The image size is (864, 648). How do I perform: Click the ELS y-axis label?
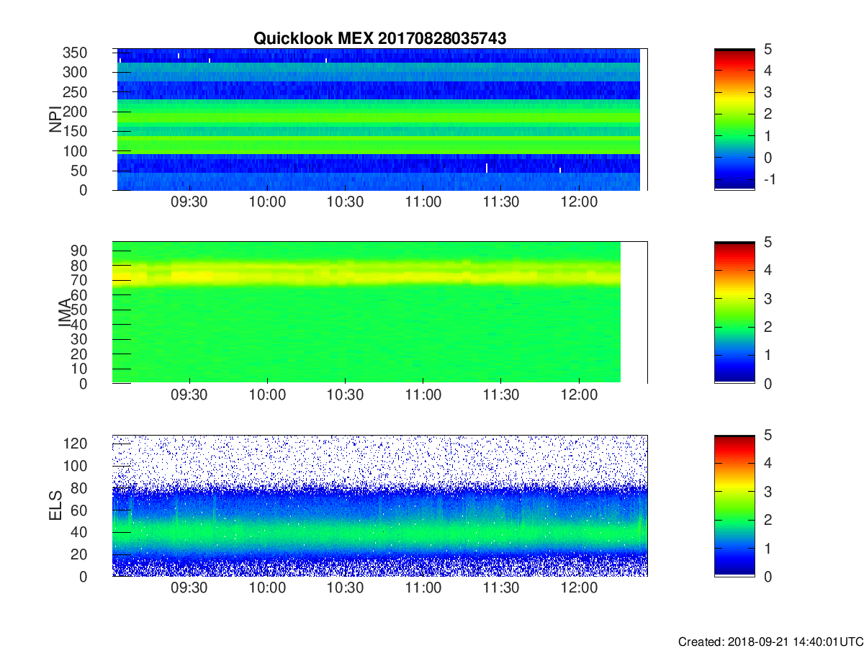coord(55,505)
